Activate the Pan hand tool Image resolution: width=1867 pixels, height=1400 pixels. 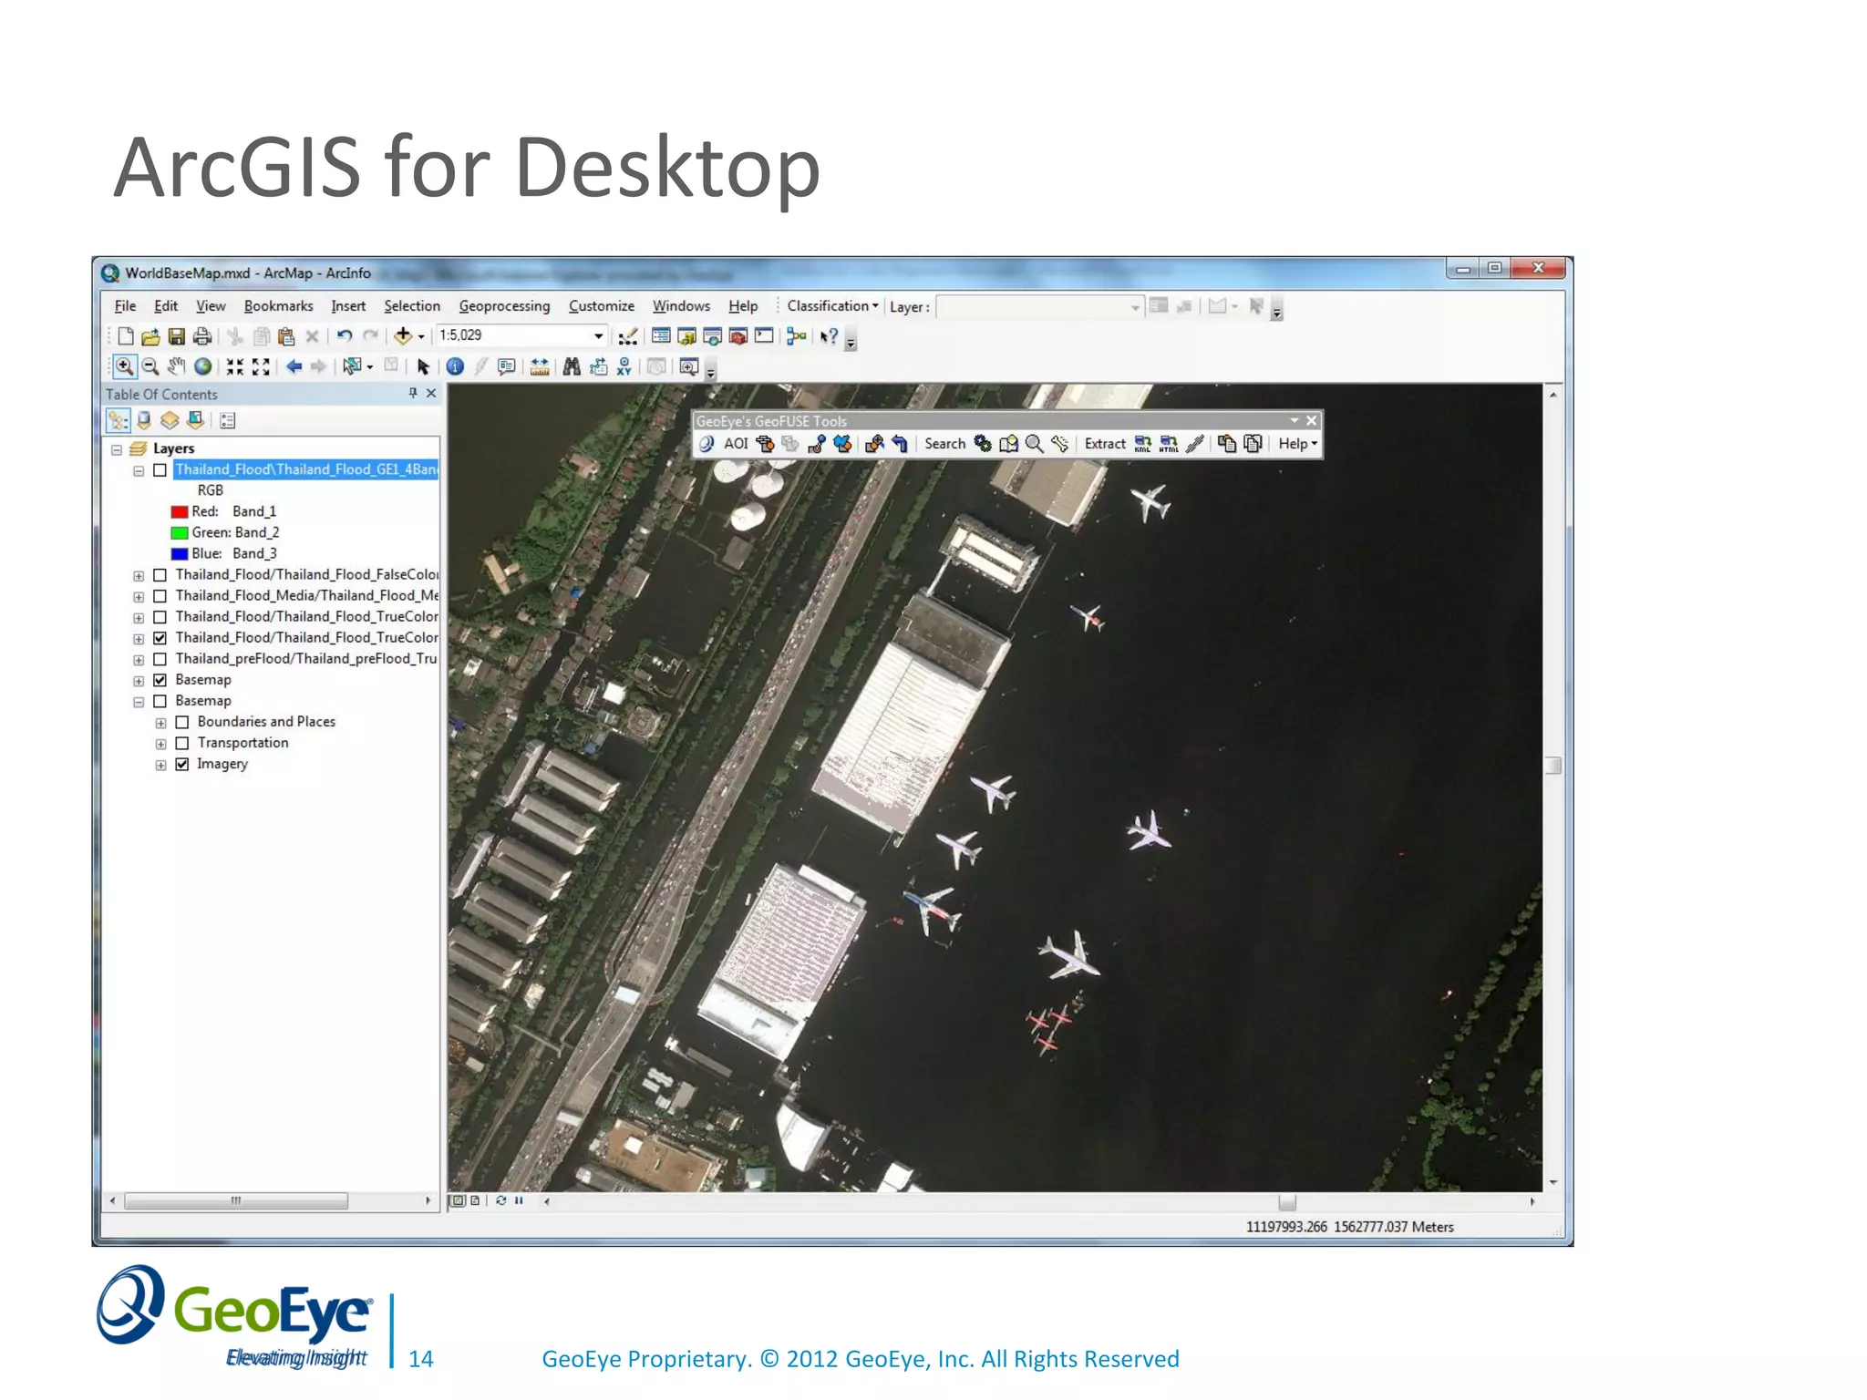pyautogui.click(x=177, y=366)
